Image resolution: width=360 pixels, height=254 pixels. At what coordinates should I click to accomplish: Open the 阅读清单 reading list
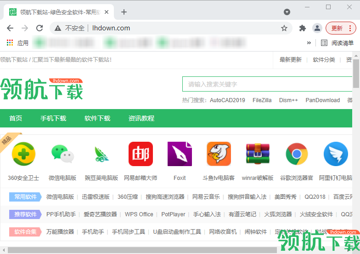337,43
